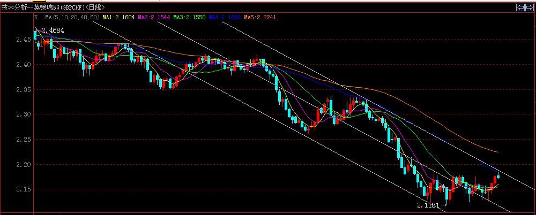Click the magenta MA2:2.1544 label
The image size is (536, 215).
[x=154, y=17]
